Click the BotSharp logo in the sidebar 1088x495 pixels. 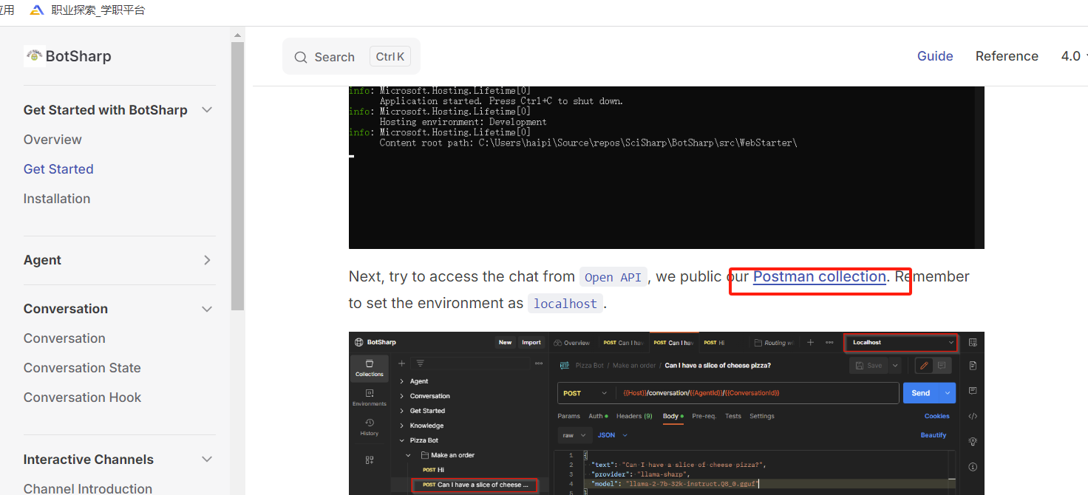[x=67, y=56]
